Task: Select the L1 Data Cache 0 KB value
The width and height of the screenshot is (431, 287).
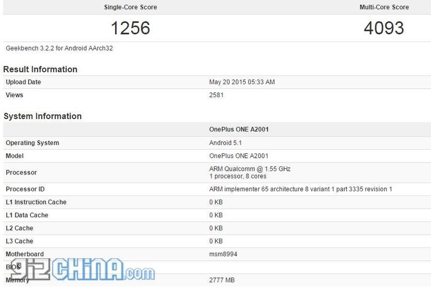Action: click(216, 215)
